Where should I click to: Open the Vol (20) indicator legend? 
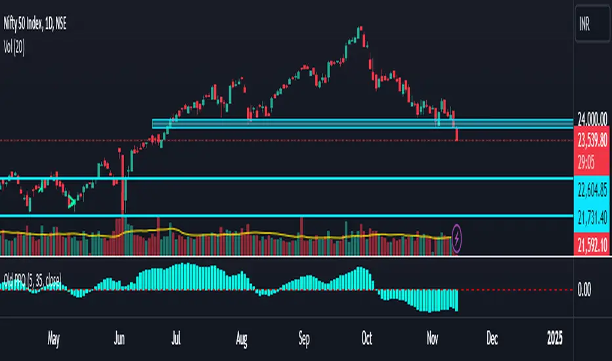14,48
